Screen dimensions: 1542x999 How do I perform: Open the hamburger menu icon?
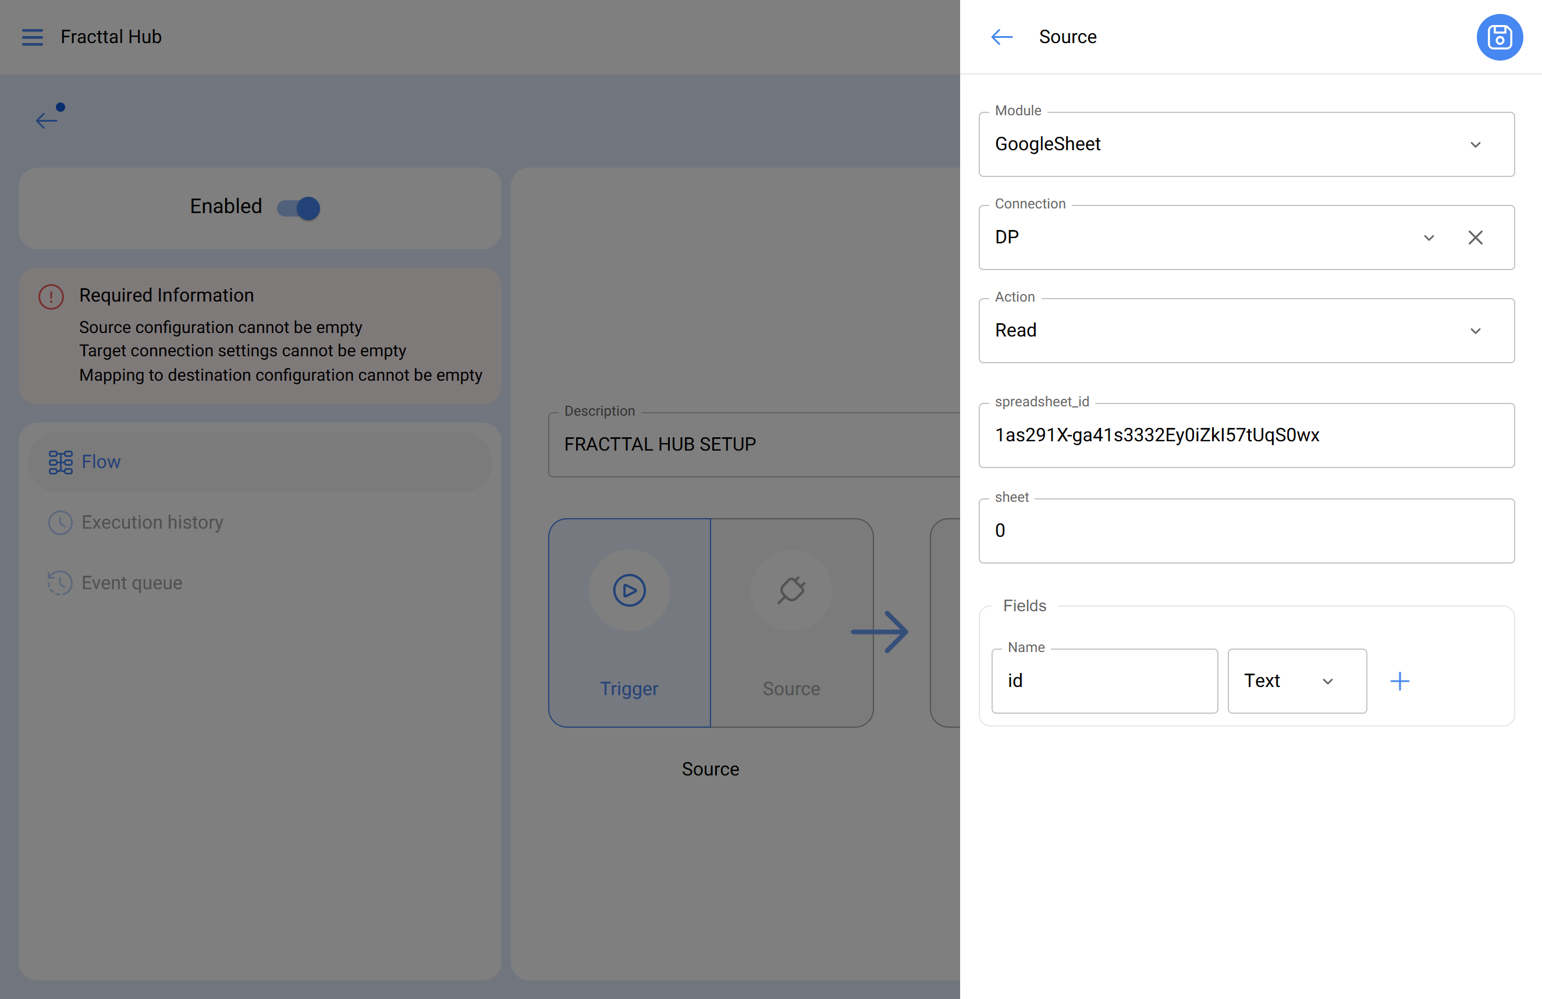point(33,37)
